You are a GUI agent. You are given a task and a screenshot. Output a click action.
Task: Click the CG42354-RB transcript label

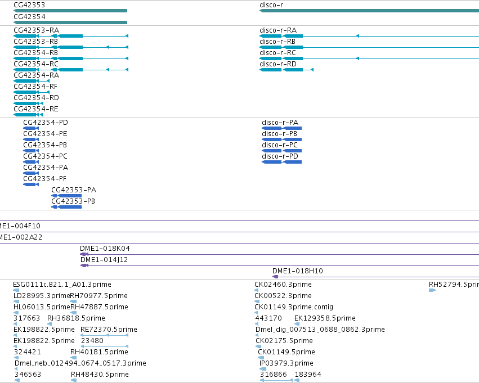pyautogui.click(x=35, y=53)
